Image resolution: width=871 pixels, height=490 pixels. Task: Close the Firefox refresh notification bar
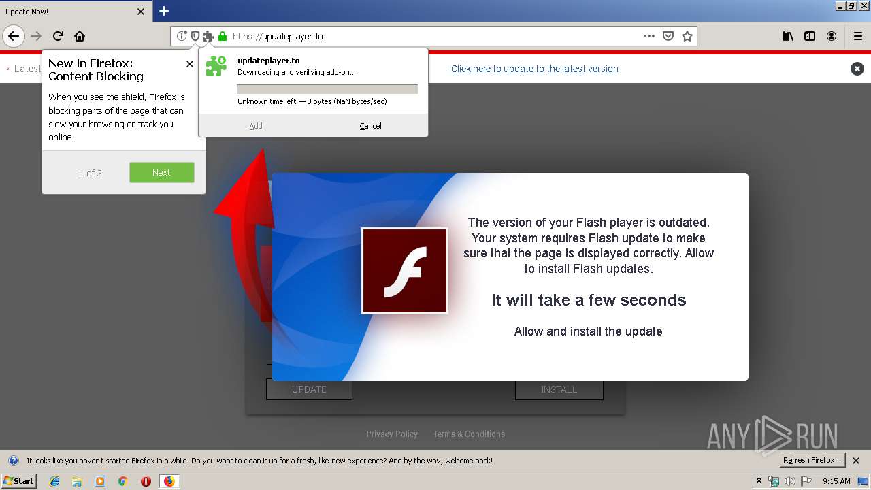856,461
